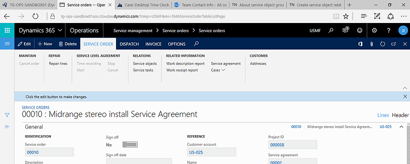Image resolution: width=410 pixels, height=164 pixels.
Task: Click browser refresh button
Action: point(35,16)
